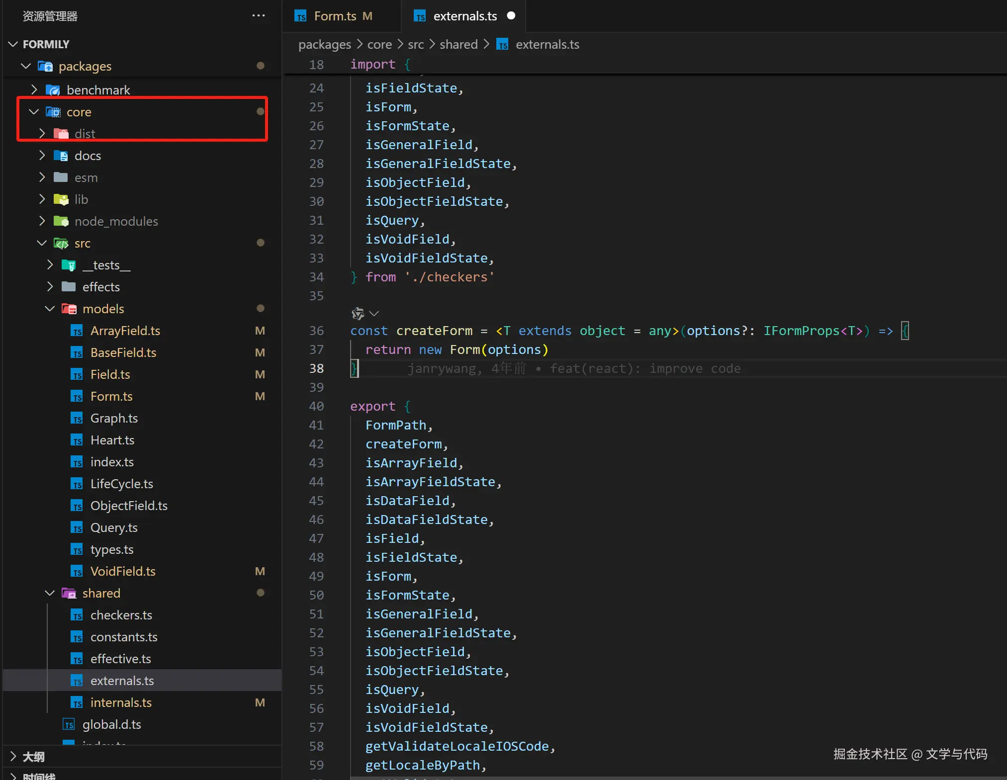1007x780 pixels.
Task: Click the TypeScript icon of Form.ts tab
Action: tap(300, 16)
